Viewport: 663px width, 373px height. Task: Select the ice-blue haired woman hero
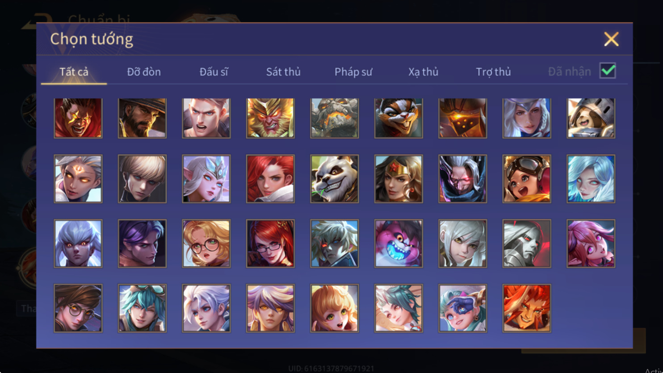(591, 179)
